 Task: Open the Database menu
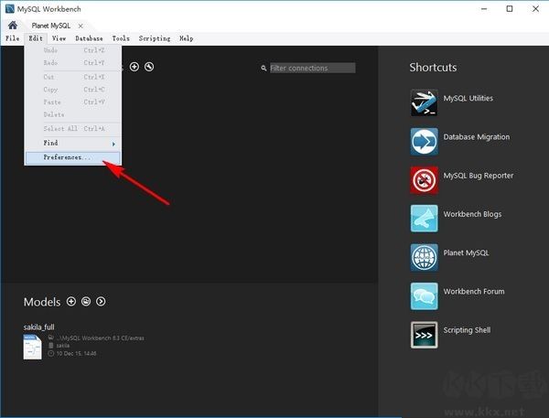tap(89, 39)
